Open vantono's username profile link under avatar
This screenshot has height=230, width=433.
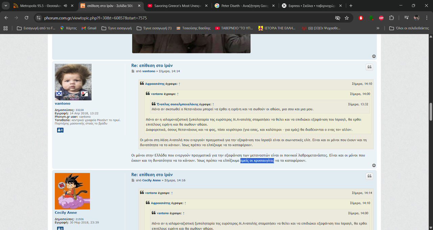63,103
